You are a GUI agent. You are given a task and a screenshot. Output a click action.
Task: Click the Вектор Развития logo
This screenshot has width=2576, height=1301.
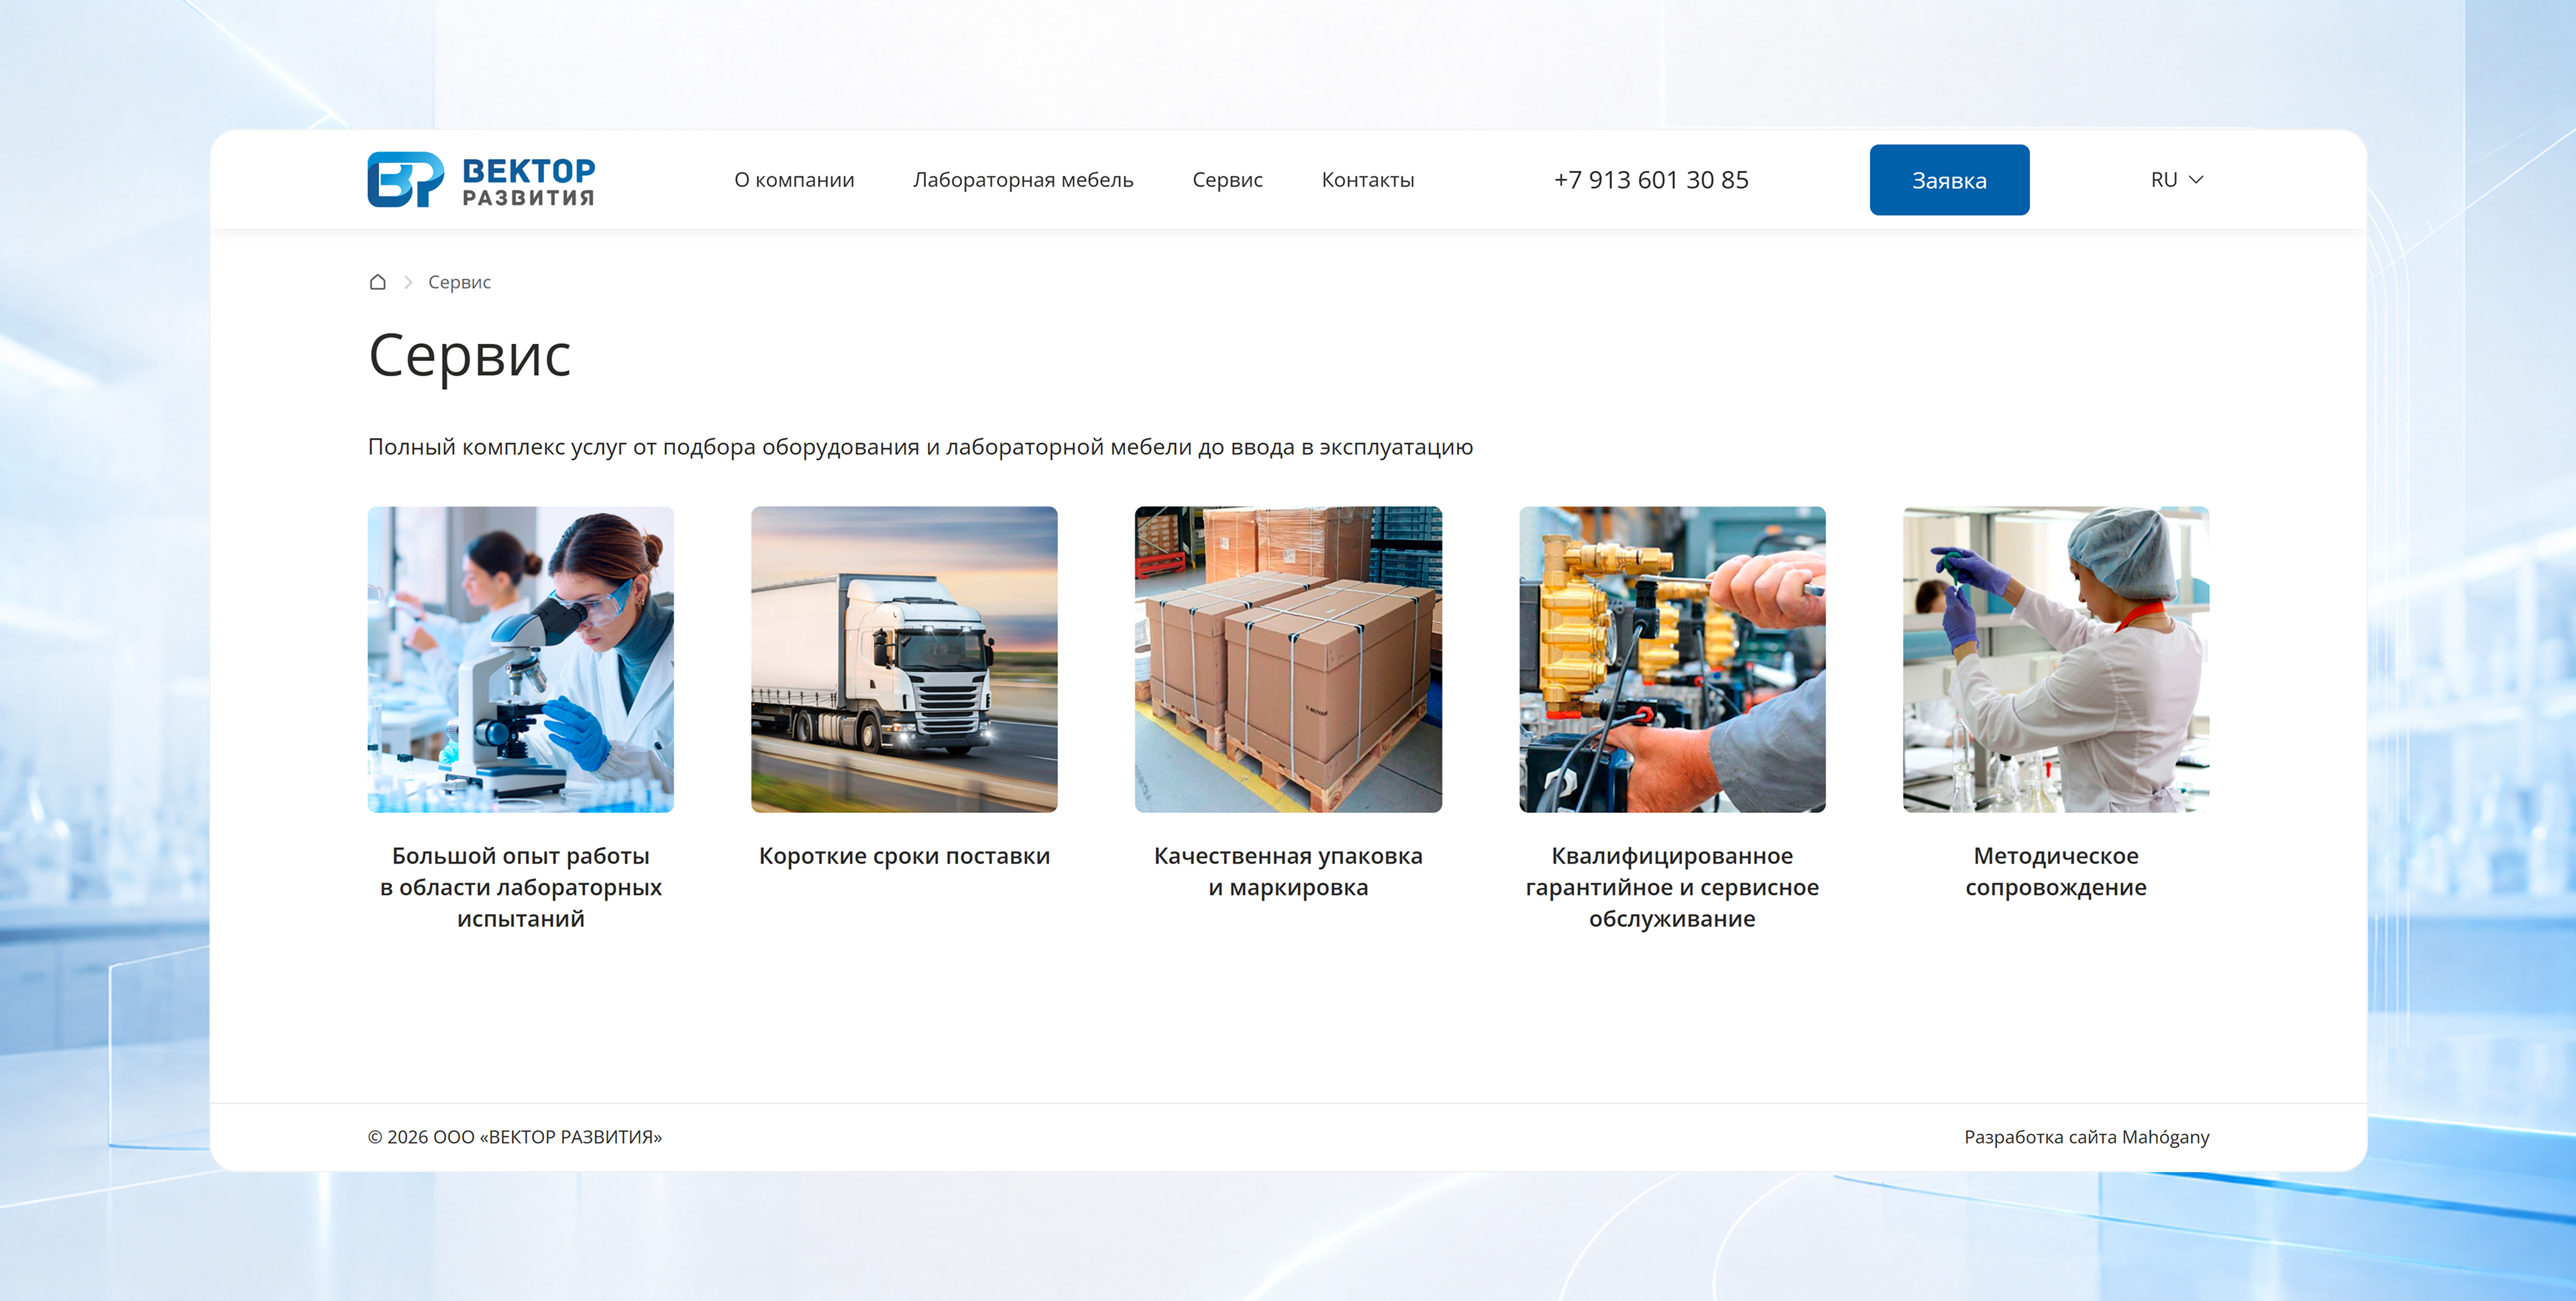tap(481, 180)
